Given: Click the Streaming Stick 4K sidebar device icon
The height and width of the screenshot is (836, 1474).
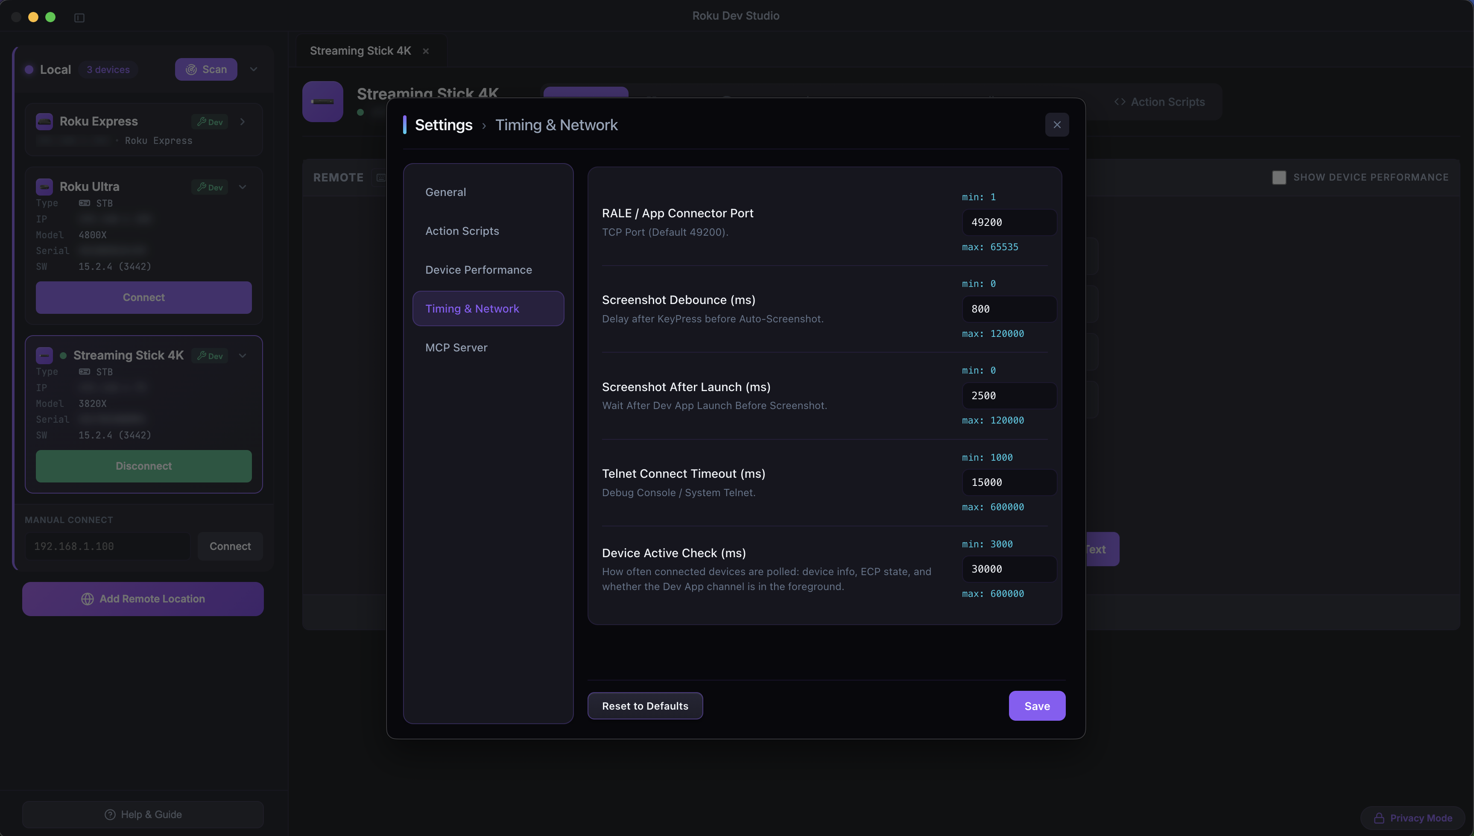Looking at the screenshot, I should tap(44, 355).
